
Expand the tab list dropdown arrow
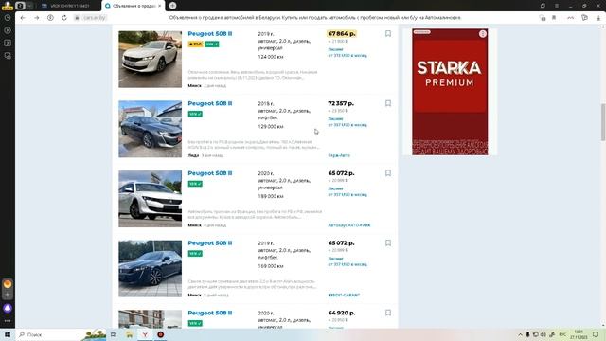click(x=29, y=6)
